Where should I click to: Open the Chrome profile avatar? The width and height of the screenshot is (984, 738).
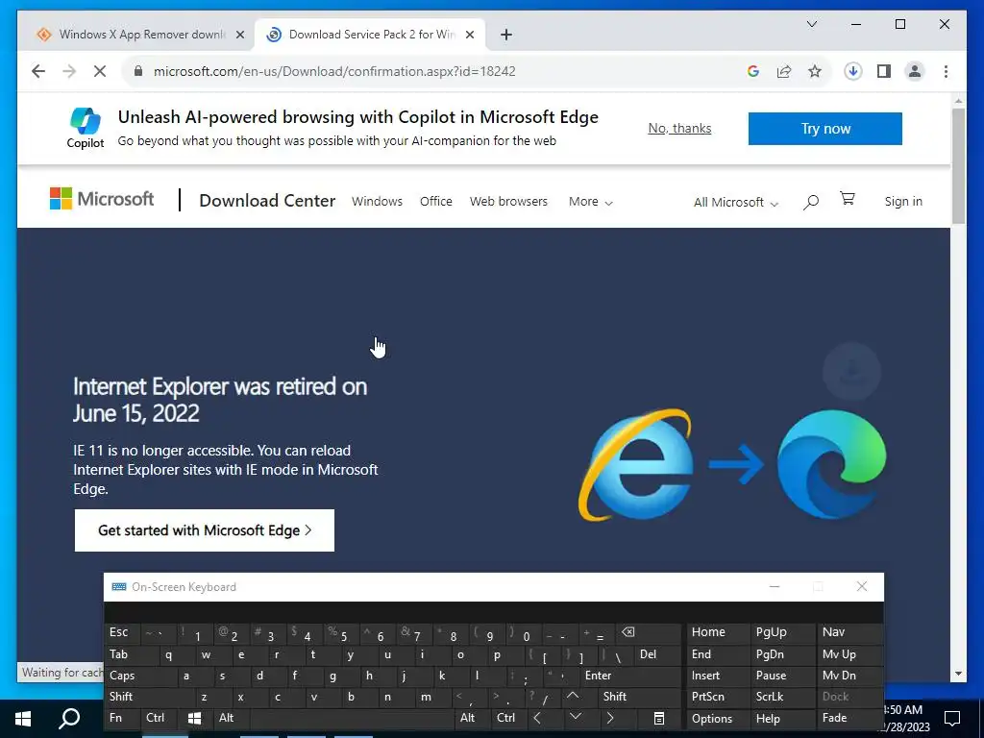click(915, 71)
